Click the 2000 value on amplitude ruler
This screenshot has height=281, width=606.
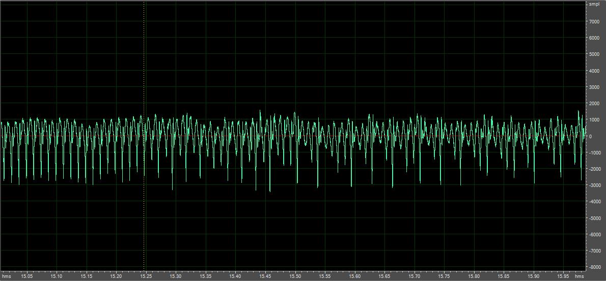point(594,104)
